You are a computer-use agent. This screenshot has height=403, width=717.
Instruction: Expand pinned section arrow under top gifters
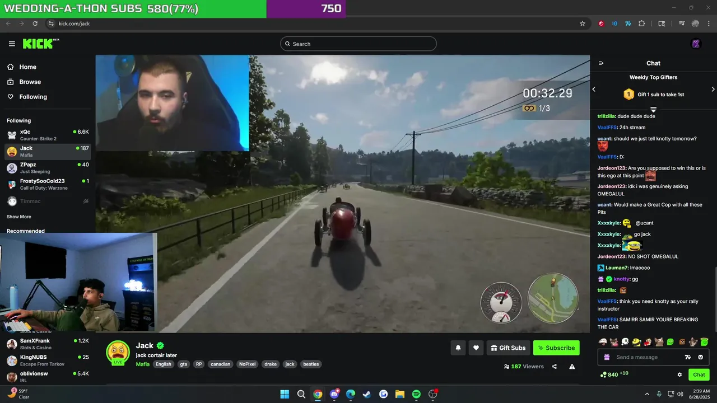(x=653, y=109)
